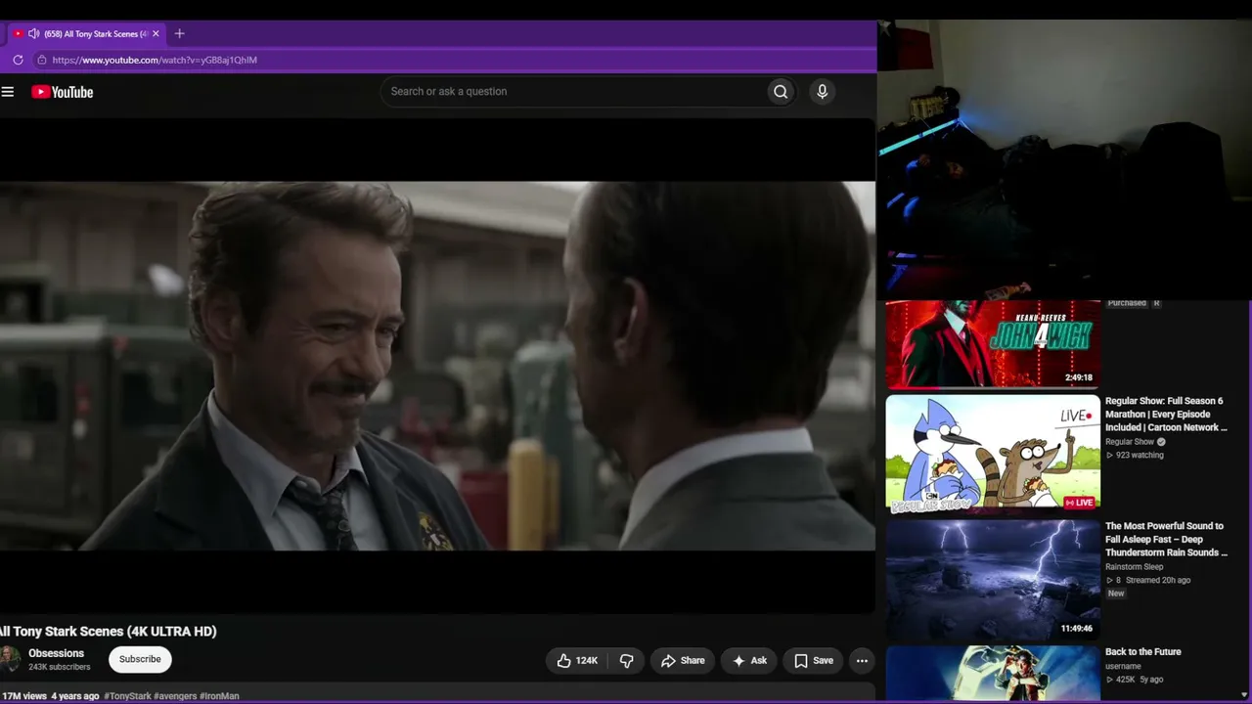Click the YouTube search field
The image size is (1252, 704).
click(x=575, y=92)
